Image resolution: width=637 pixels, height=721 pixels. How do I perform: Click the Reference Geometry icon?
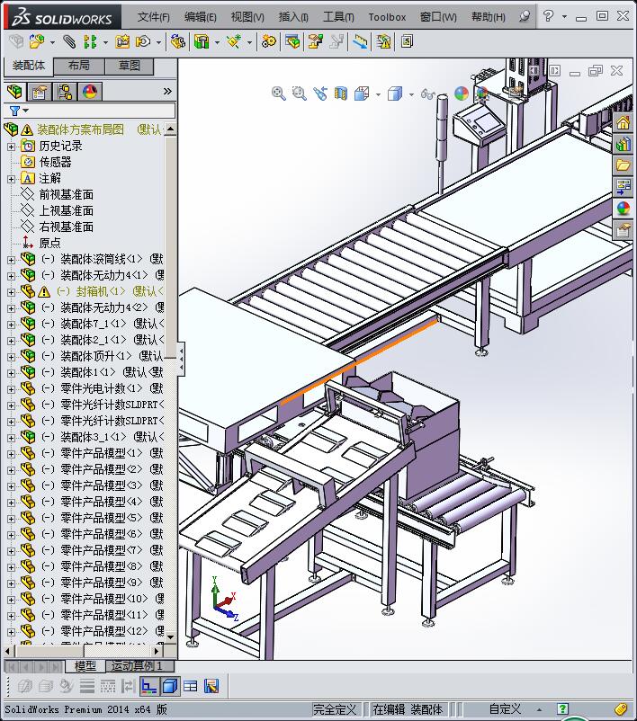pyautogui.click(x=234, y=42)
